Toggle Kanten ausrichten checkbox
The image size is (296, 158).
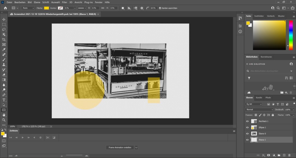pos(160,8)
